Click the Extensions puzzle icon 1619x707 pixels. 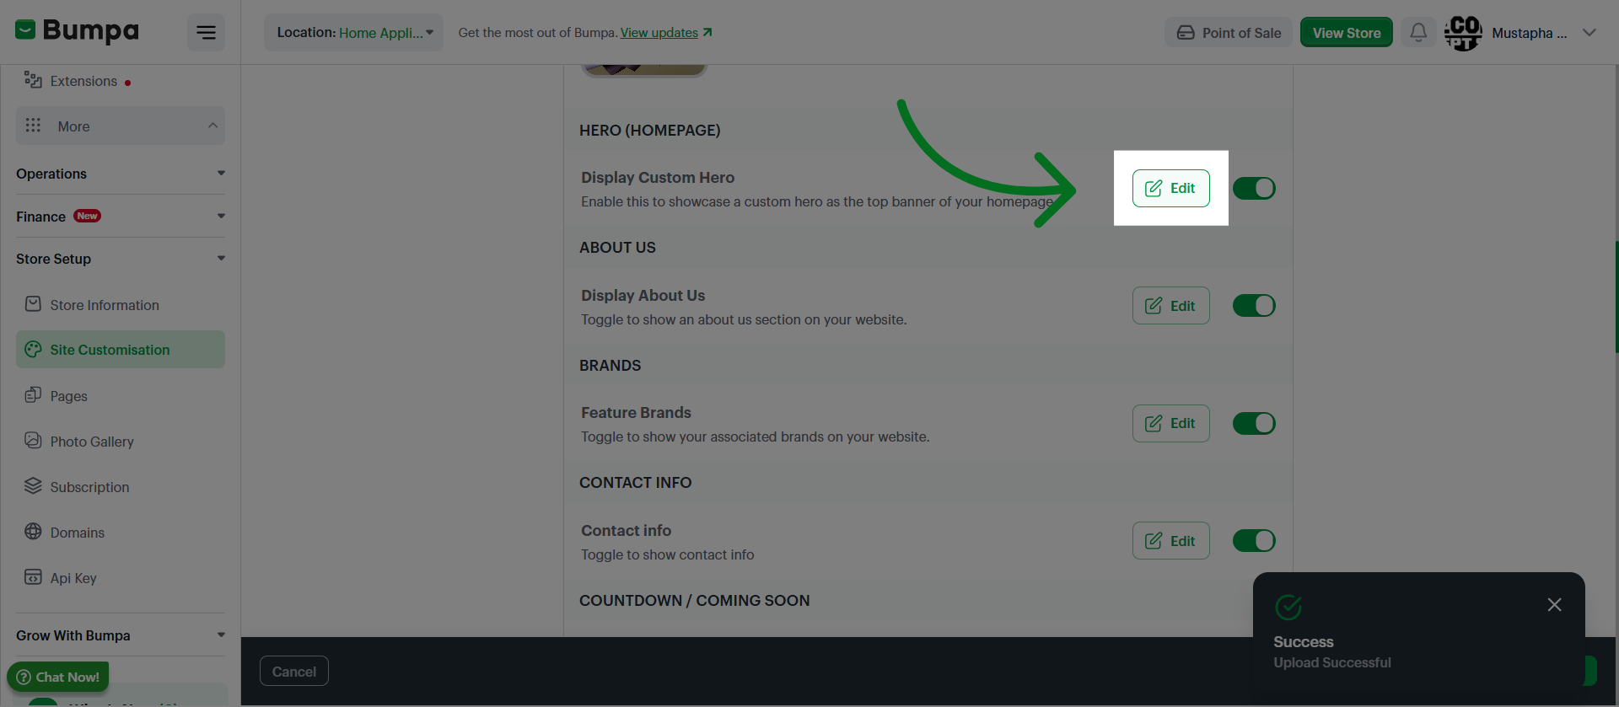(x=33, y=80)
